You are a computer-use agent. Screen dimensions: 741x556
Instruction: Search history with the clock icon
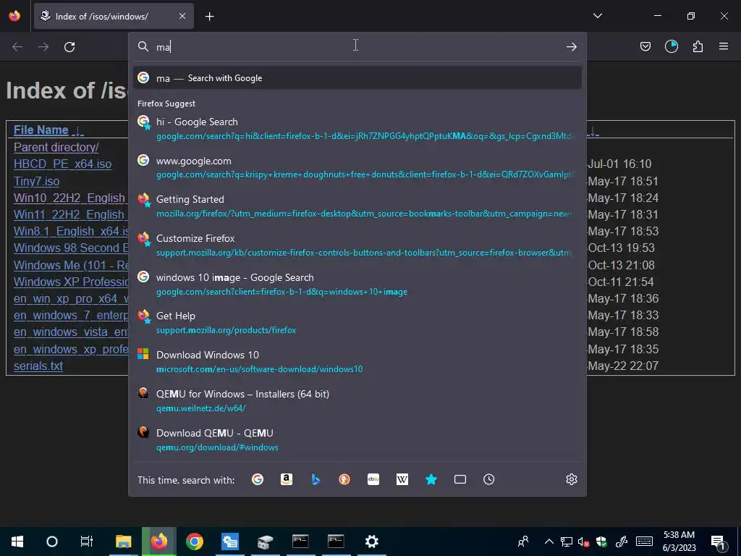(488, 479)
